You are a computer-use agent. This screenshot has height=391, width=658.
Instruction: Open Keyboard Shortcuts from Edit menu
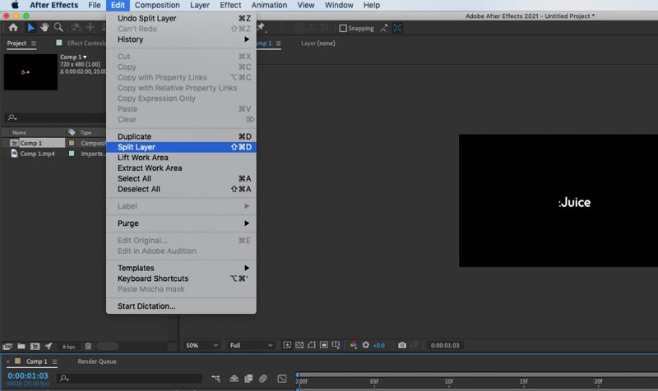pyautogui.click(x=181, y=278)
